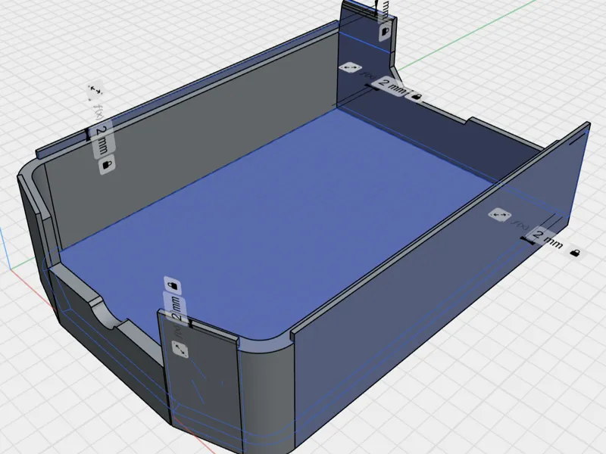
Task: Open the f(x) icon on the front corner tab
Action: [x=179, y=331]
